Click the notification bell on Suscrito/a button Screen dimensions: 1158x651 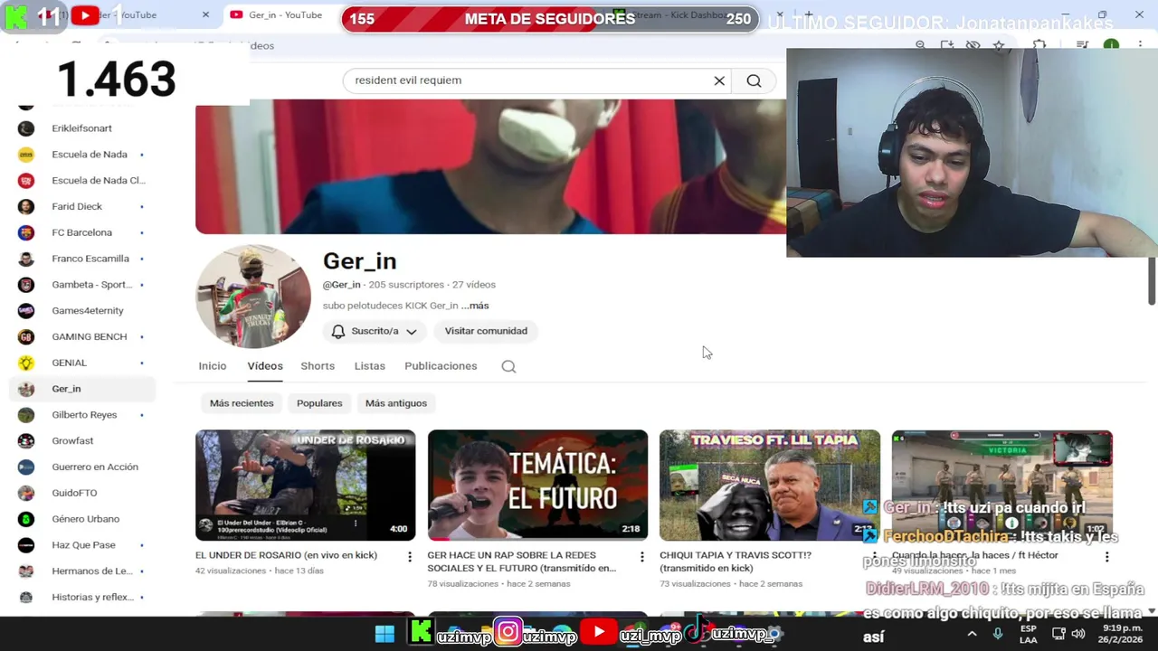pyautogui.click(x=338, y=331)
